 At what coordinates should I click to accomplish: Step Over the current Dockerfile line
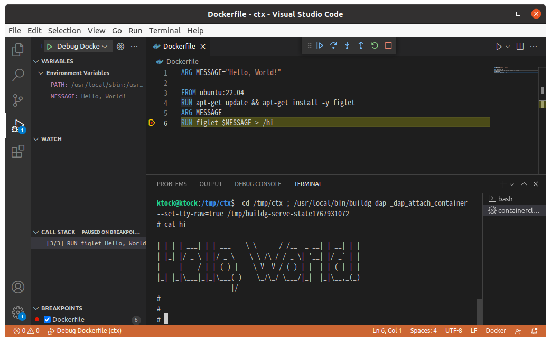click(x=333, y=45)
